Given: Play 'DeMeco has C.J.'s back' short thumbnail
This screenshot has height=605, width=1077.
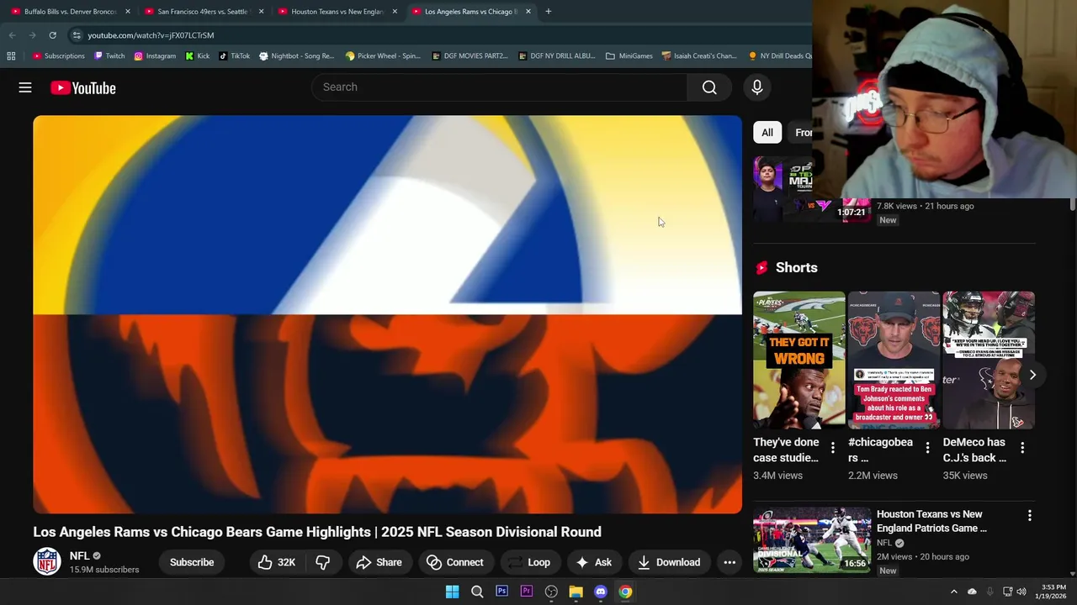Looking at the screenshot, I should 989,360.
